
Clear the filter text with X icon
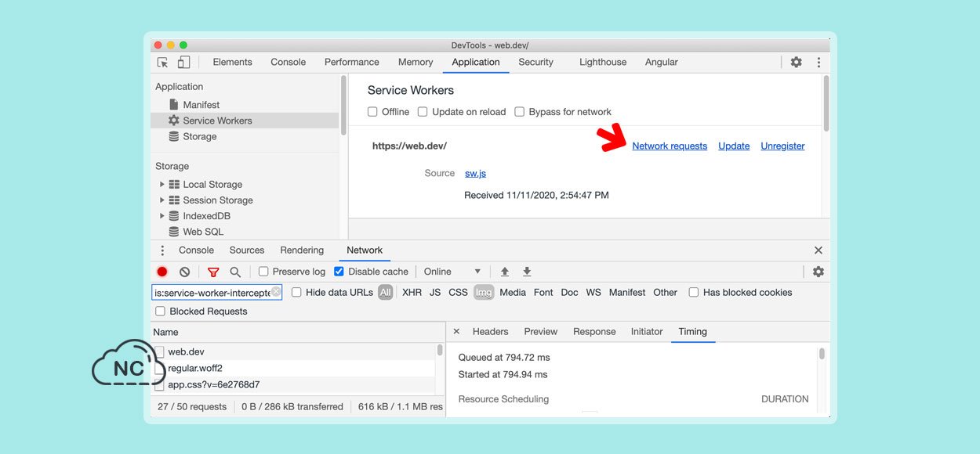tap(276, 292)
